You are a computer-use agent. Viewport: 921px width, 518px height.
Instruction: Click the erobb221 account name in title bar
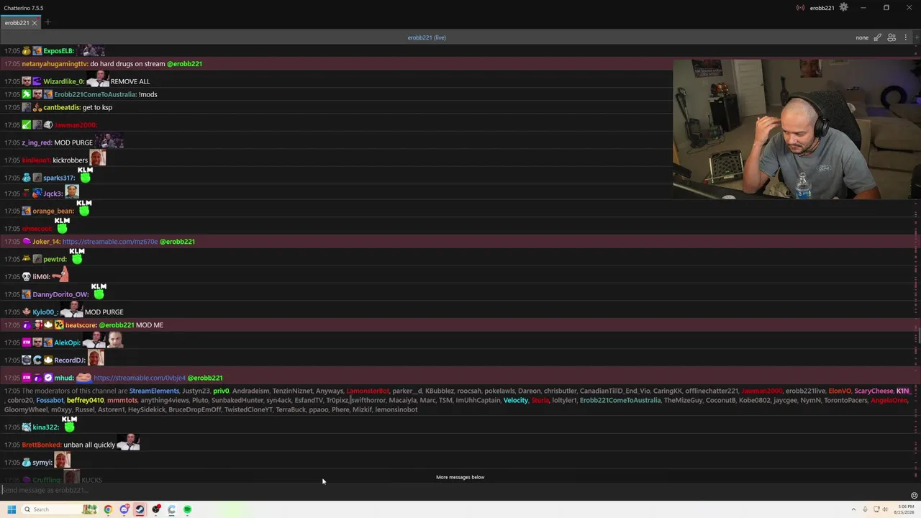coord(822,8)
